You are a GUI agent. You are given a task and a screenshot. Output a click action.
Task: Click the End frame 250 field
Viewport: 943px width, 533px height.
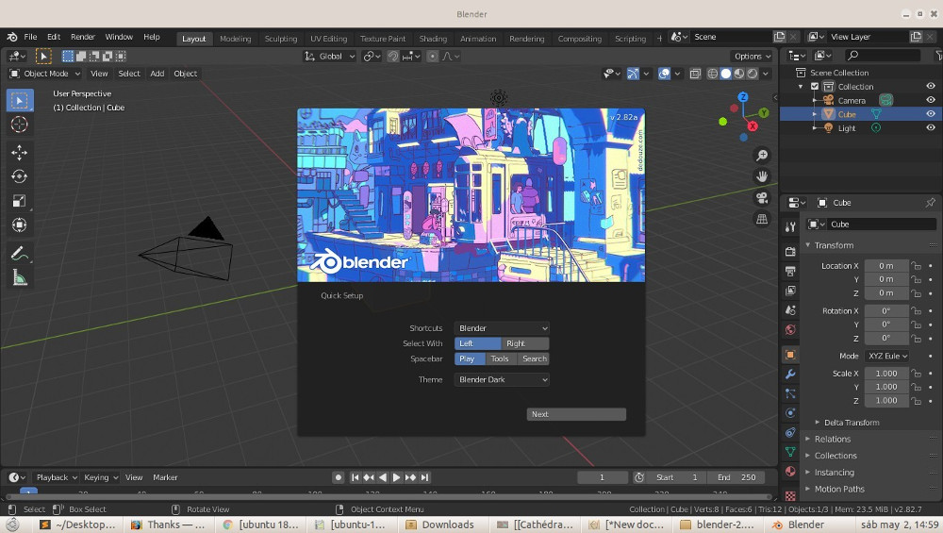pyautogui.click(x=736, y=477)
